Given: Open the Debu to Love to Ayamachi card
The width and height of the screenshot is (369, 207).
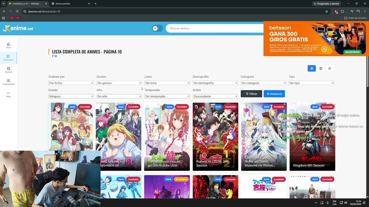Looking at the screenshot, I should (x=118, y=137).
